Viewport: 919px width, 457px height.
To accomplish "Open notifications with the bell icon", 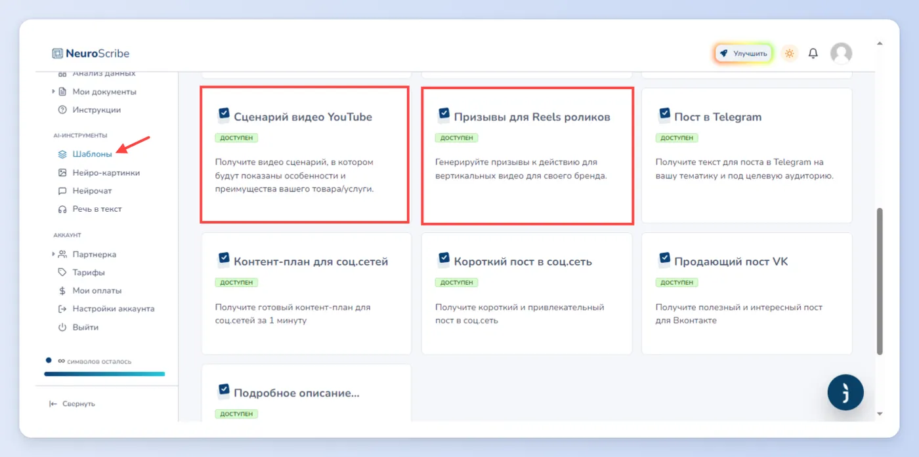I will coord(813,53).
